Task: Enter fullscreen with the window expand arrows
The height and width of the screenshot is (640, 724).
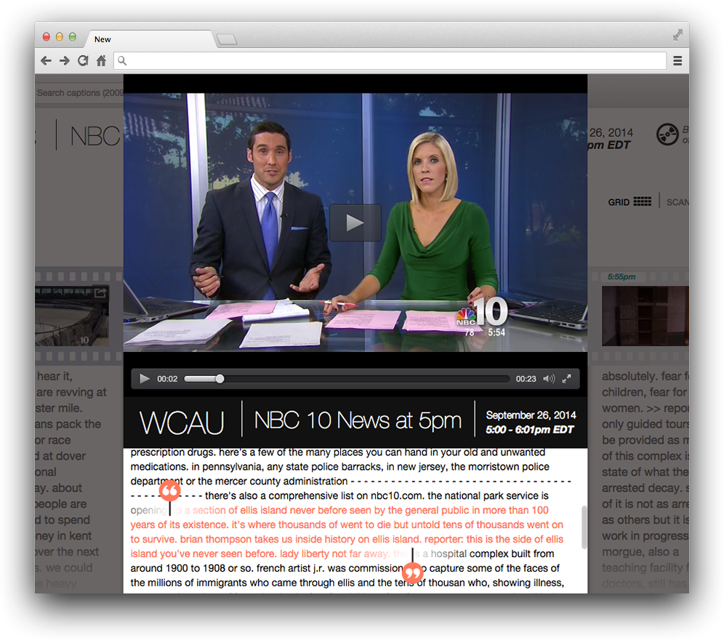Action: [x=677, y=35]
